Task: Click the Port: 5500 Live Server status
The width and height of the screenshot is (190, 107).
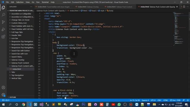Action: (x=175, y=100)
